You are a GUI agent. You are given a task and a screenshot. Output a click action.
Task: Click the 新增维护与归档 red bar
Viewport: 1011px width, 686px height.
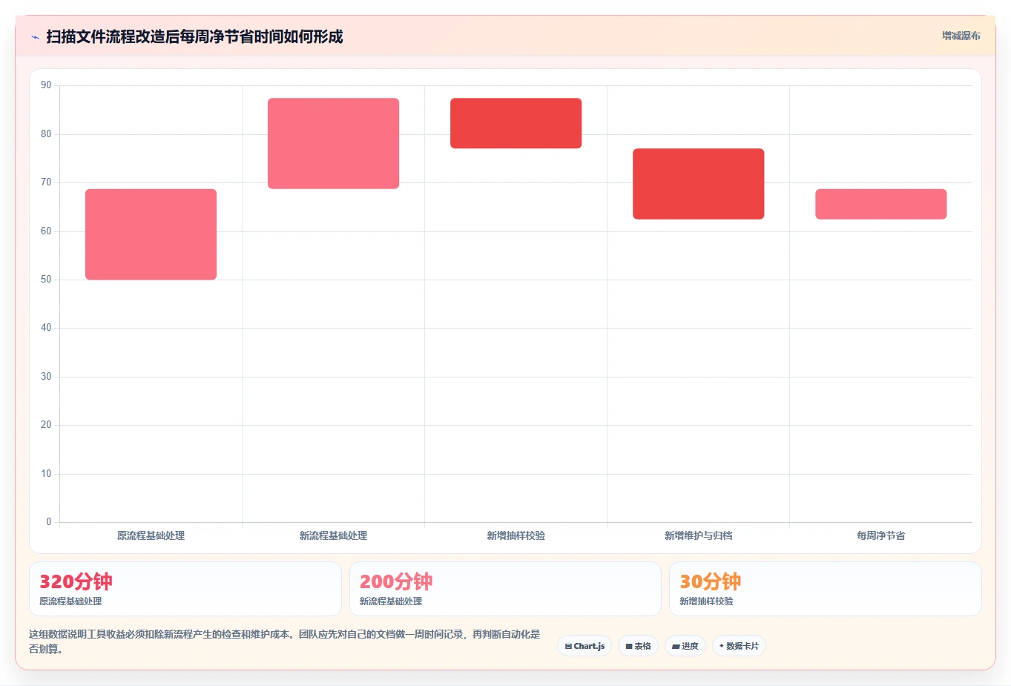pyautogui.click(x=698, y=184)
